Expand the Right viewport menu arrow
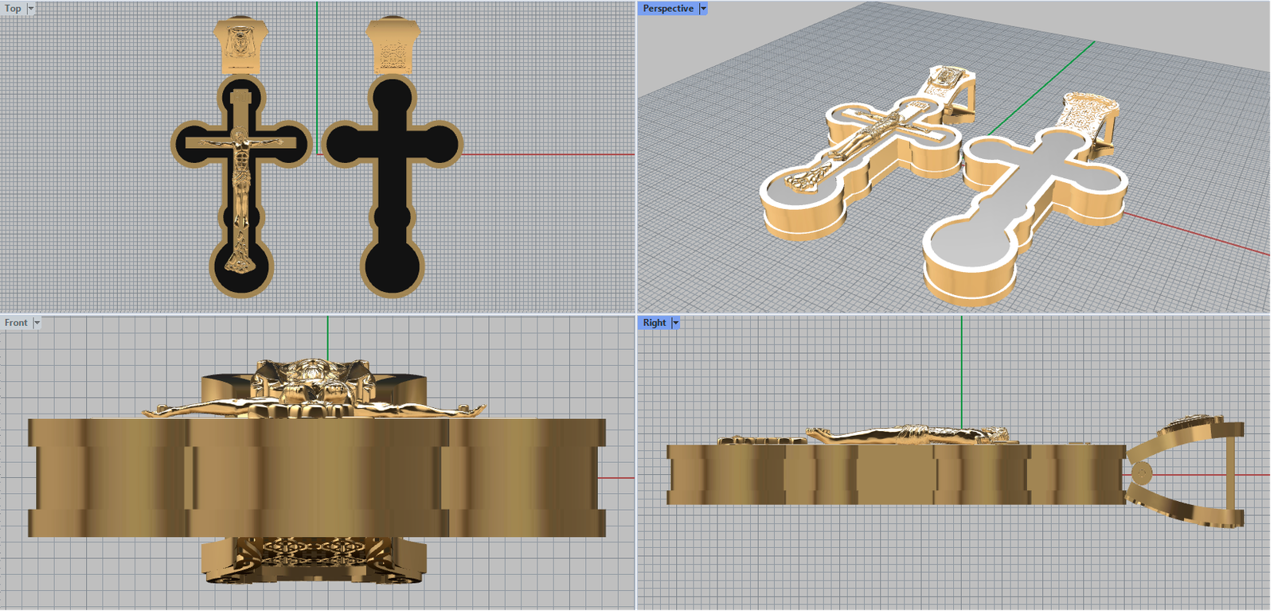This screenshot has height=614, width=1274. coord(676,323)
